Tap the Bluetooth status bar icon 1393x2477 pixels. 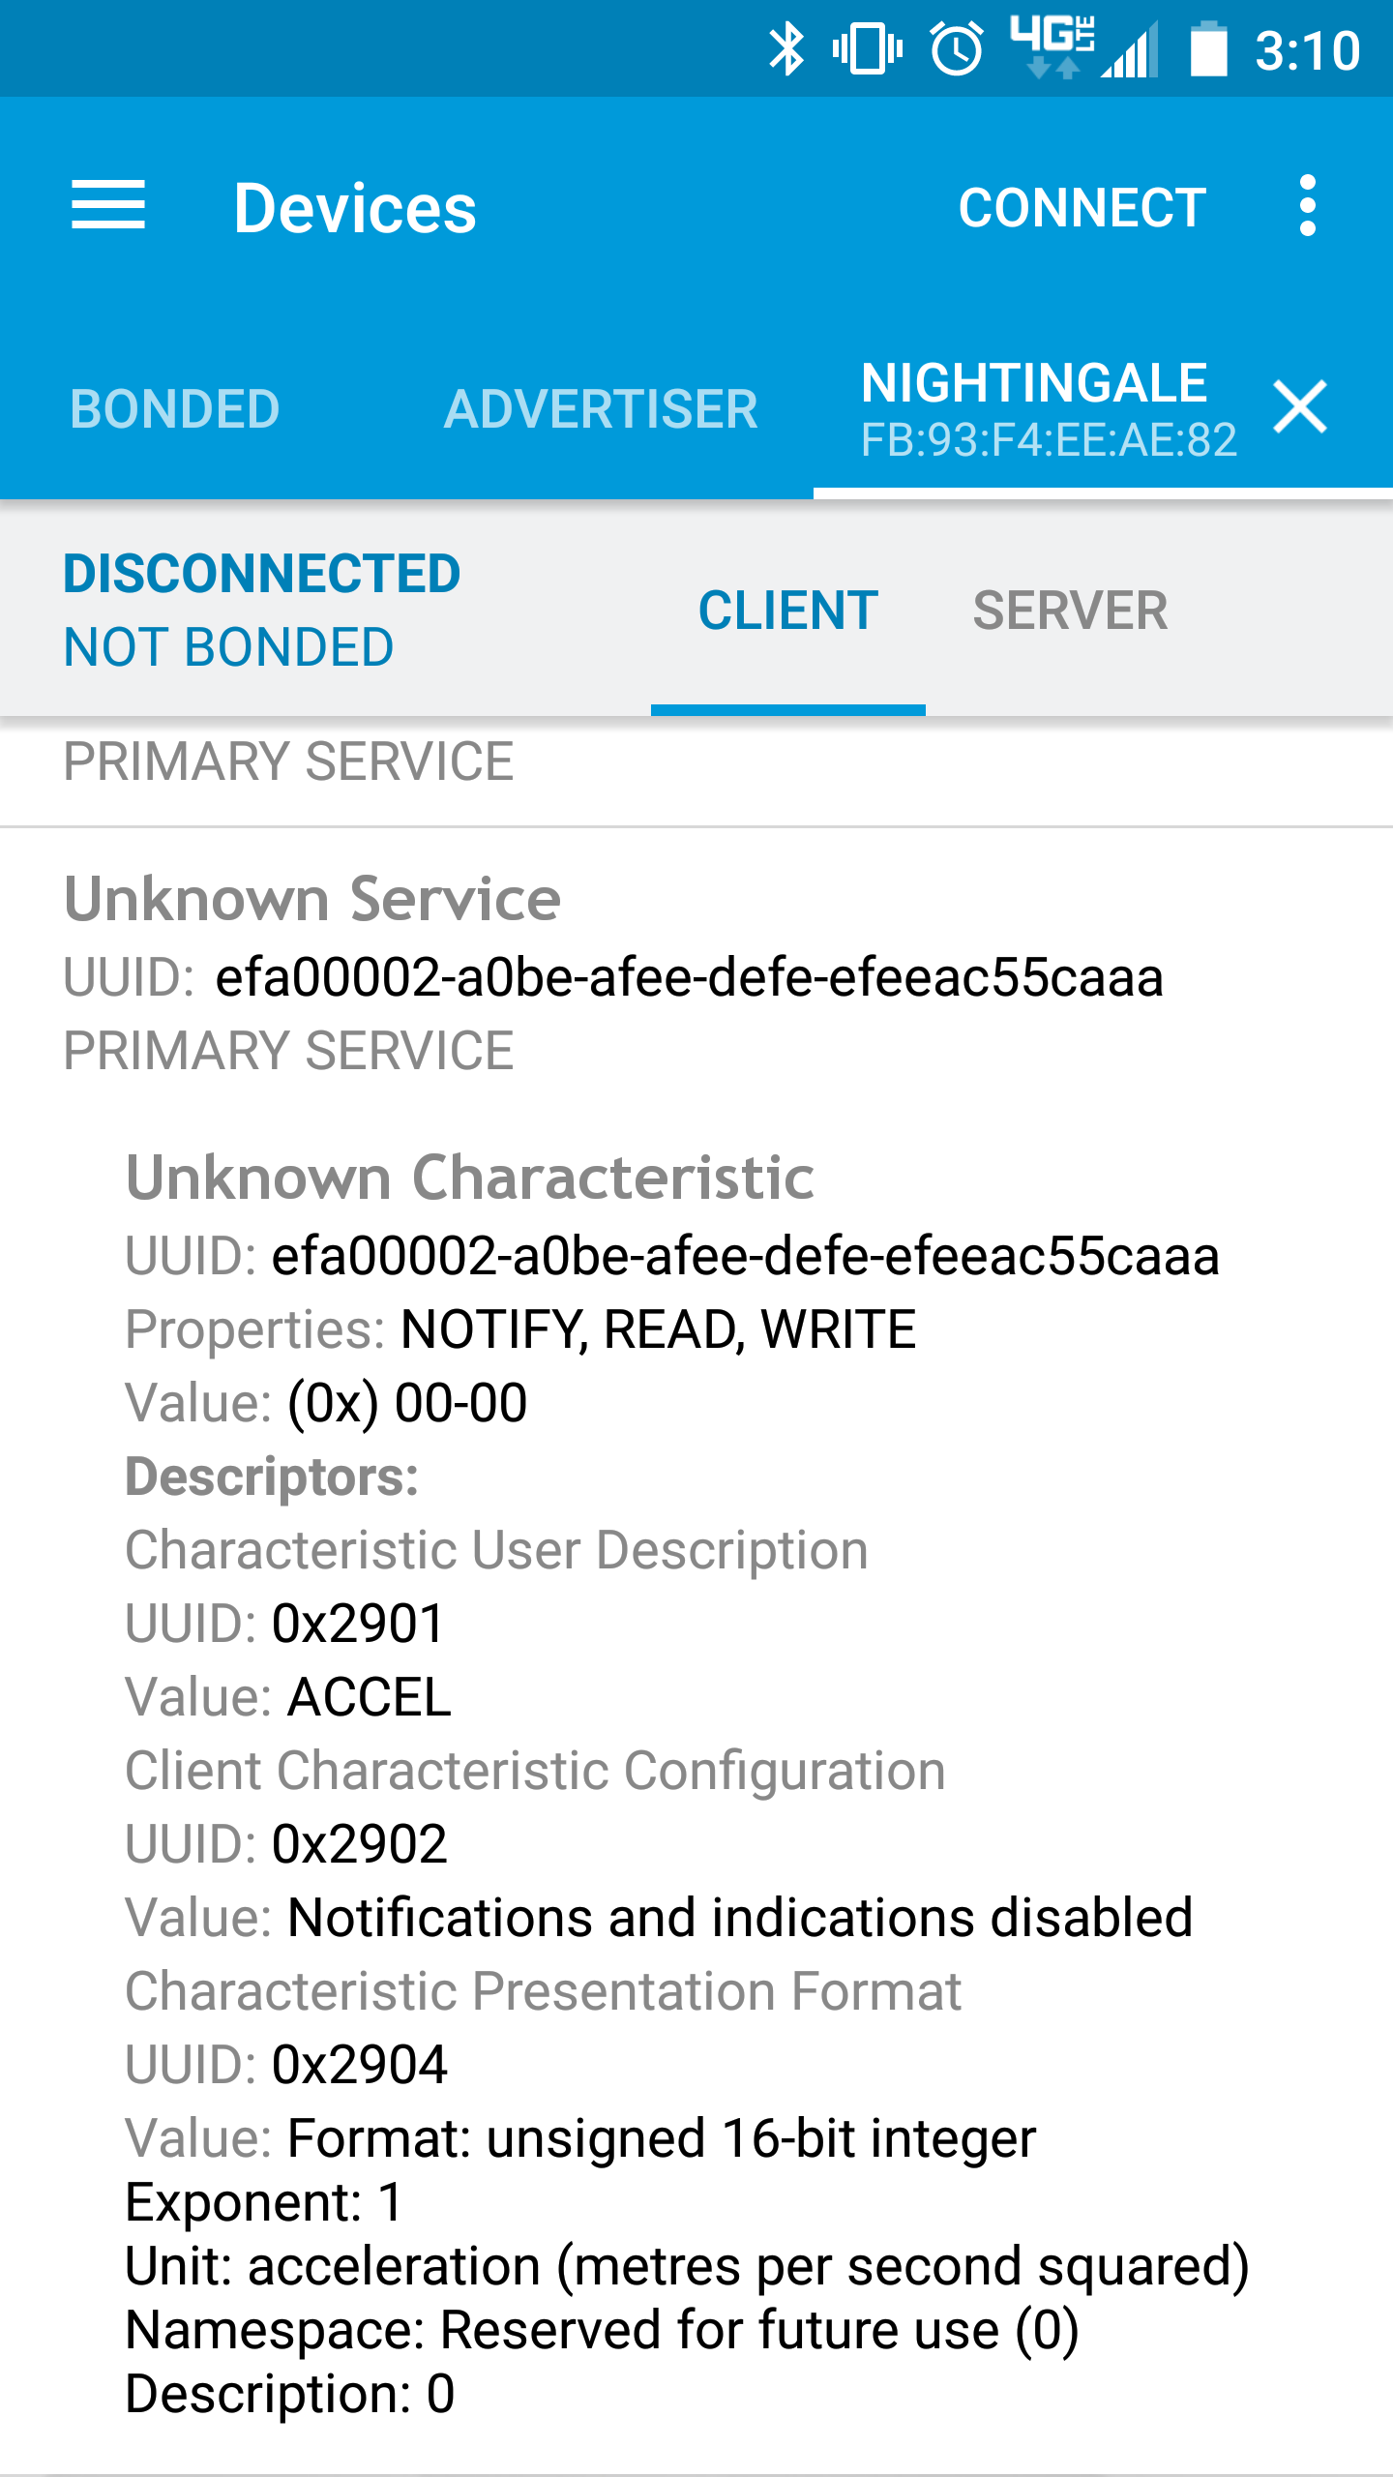785,50
